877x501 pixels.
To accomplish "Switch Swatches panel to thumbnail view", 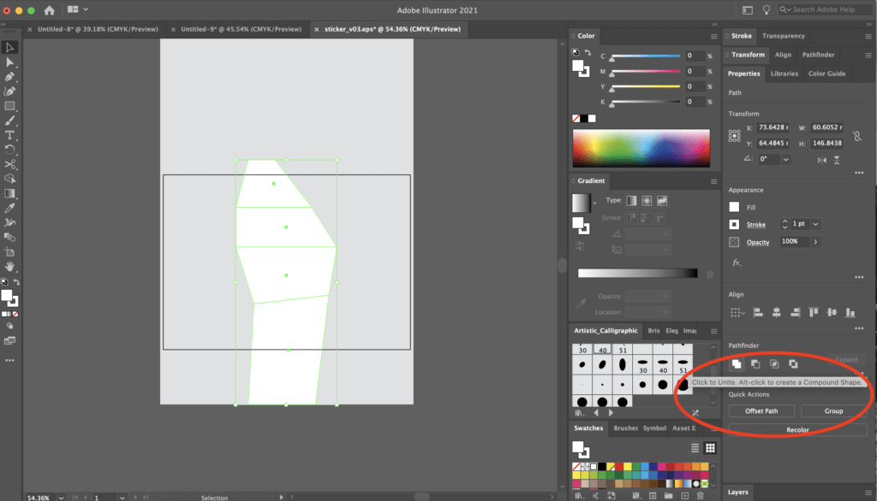I will pos(710,448).
